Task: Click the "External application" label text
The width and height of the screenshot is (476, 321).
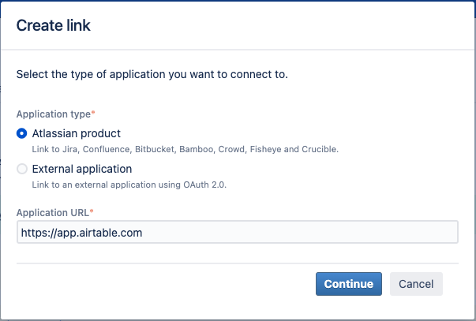Action: [x=82, y=169]
